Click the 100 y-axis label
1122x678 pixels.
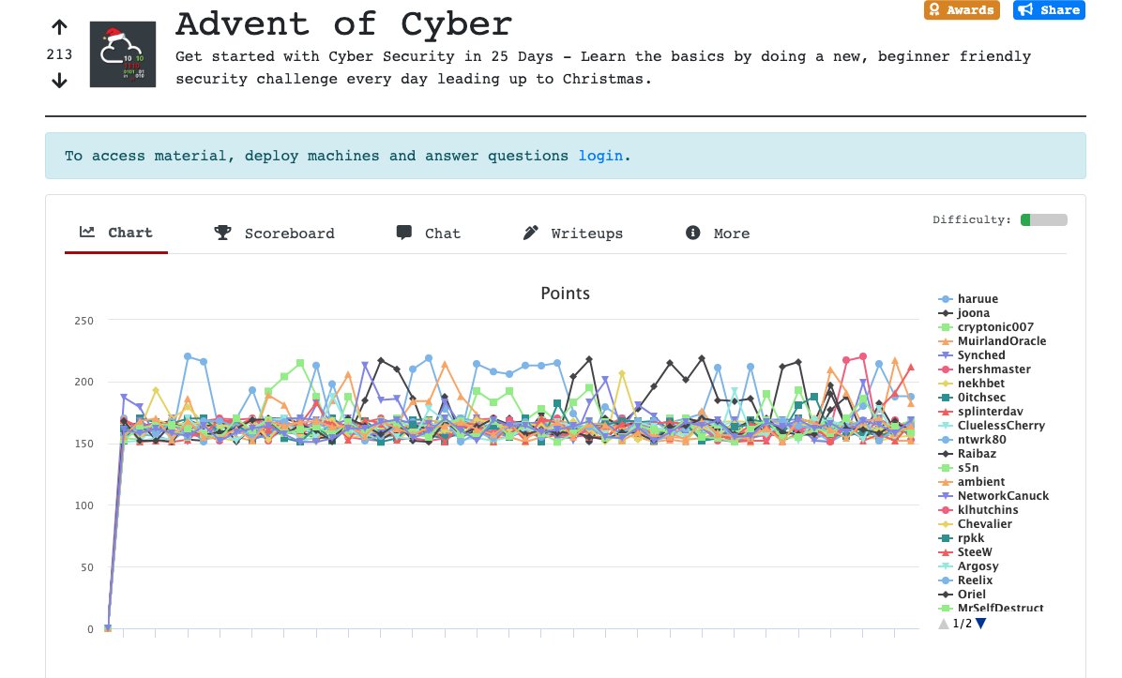pyautogui.click(x=83, y=505)
